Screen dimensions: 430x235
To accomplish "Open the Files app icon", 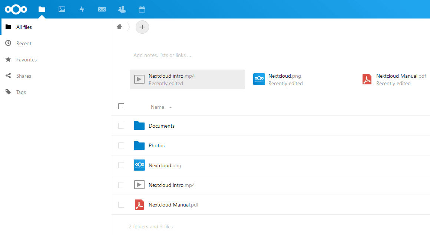I will [x=42, y=9].
